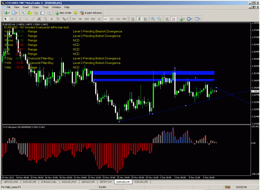Launch the Strategy Tester icon
This screenshot has width=261, height=190.
48,13
